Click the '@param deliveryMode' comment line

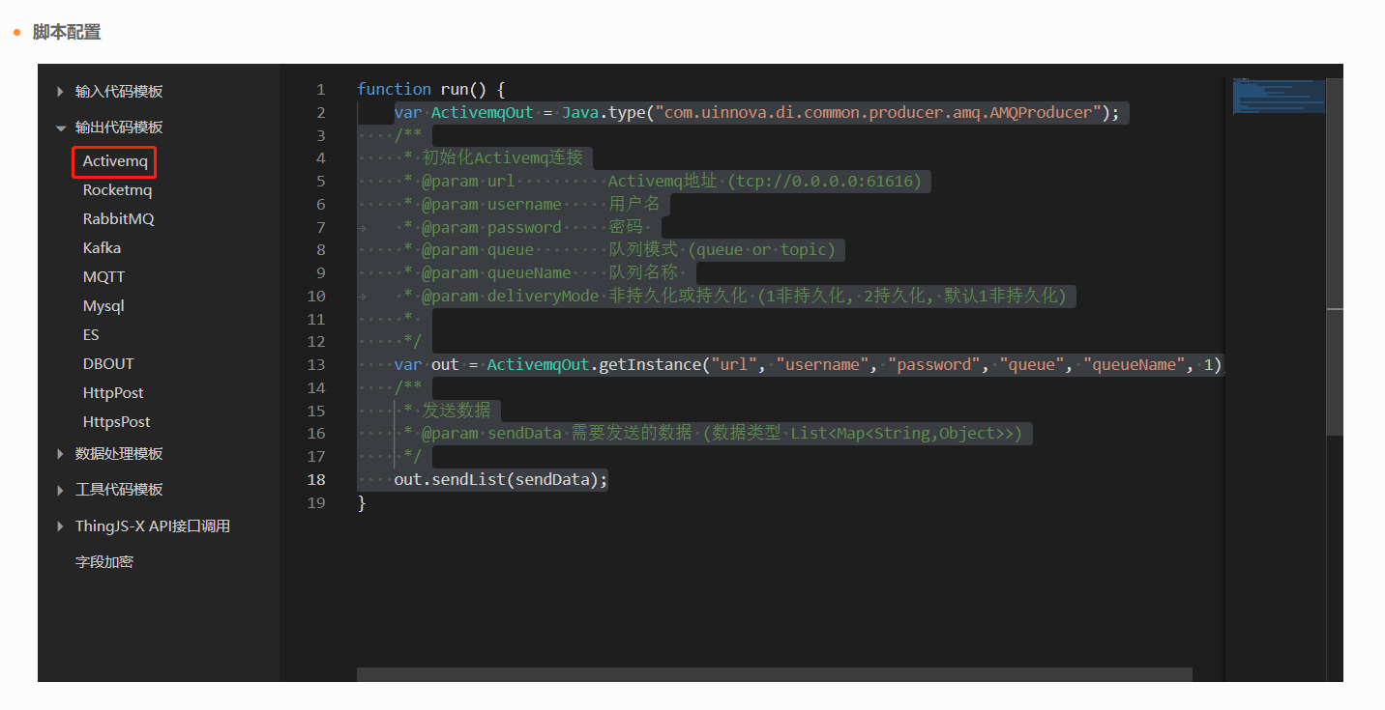735,296
